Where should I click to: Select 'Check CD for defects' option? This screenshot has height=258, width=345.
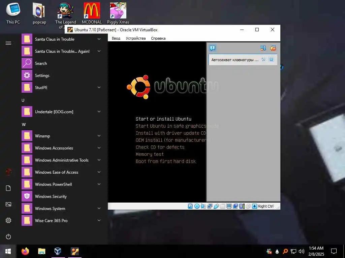[160, 147]
